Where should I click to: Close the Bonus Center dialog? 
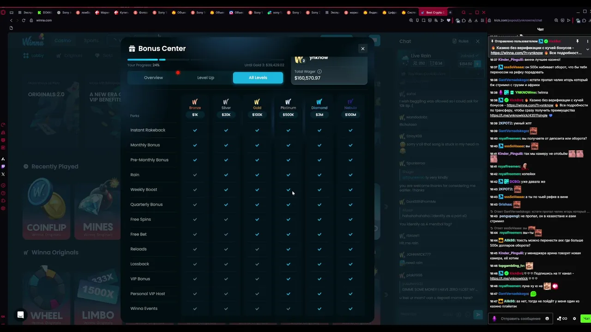coord(362,48)
